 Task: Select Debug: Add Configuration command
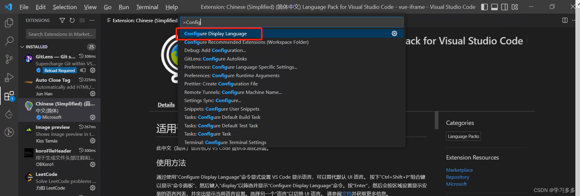click(x=292, y=50)
